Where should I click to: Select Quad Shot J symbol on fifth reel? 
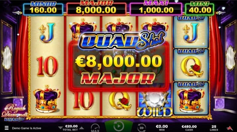point(191,32)
